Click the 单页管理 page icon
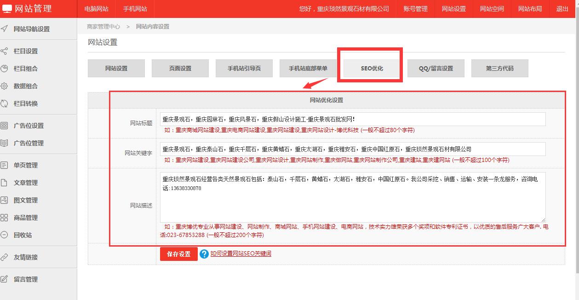 click(x=4, y=165)
